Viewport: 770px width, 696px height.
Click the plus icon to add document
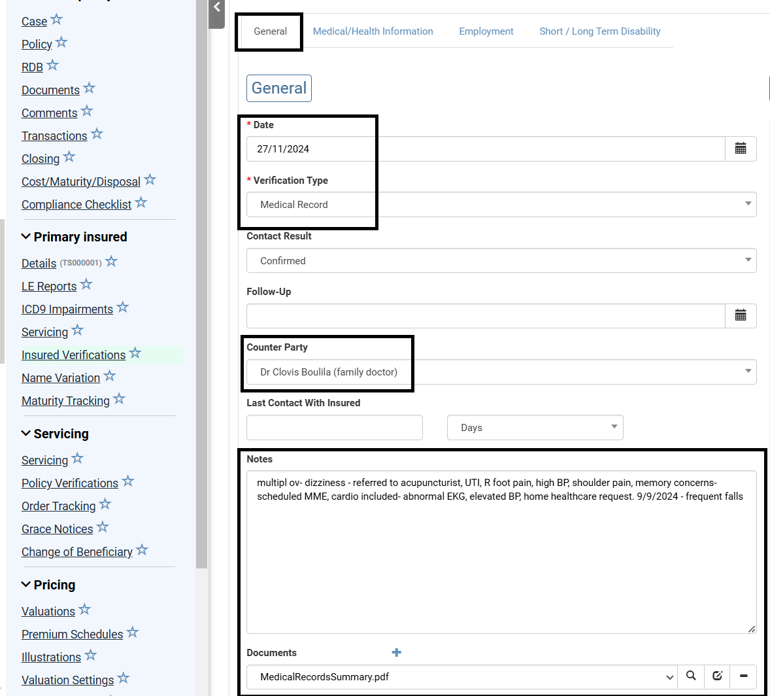(396, 652)
